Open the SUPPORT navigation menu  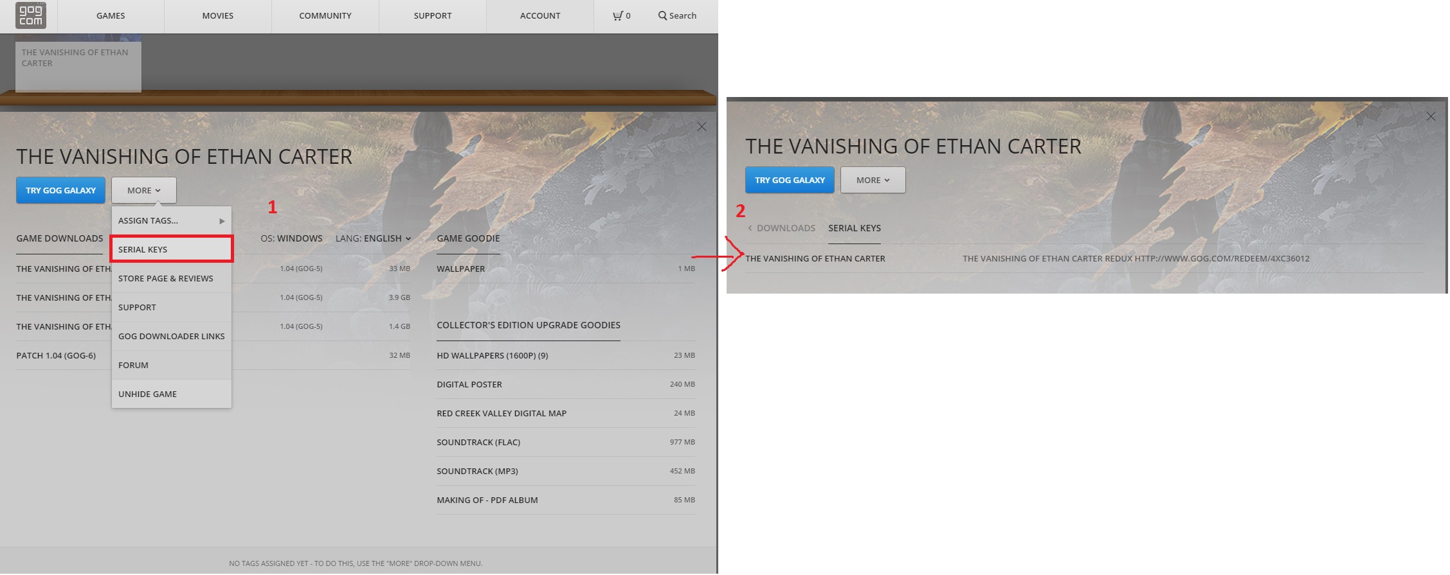[433, 15]
